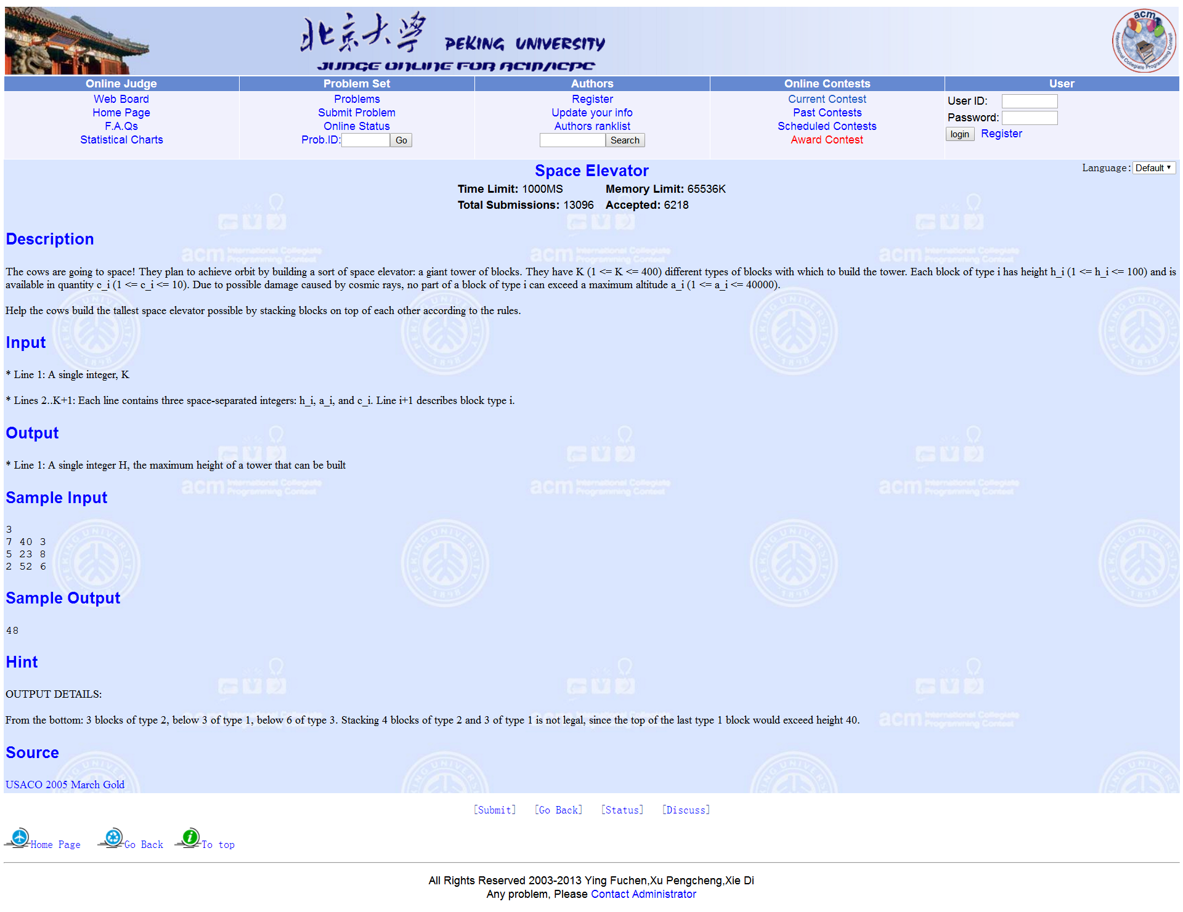Open the Language dropdown
Screen dimensions: 1183x912
coord(1154,168)
